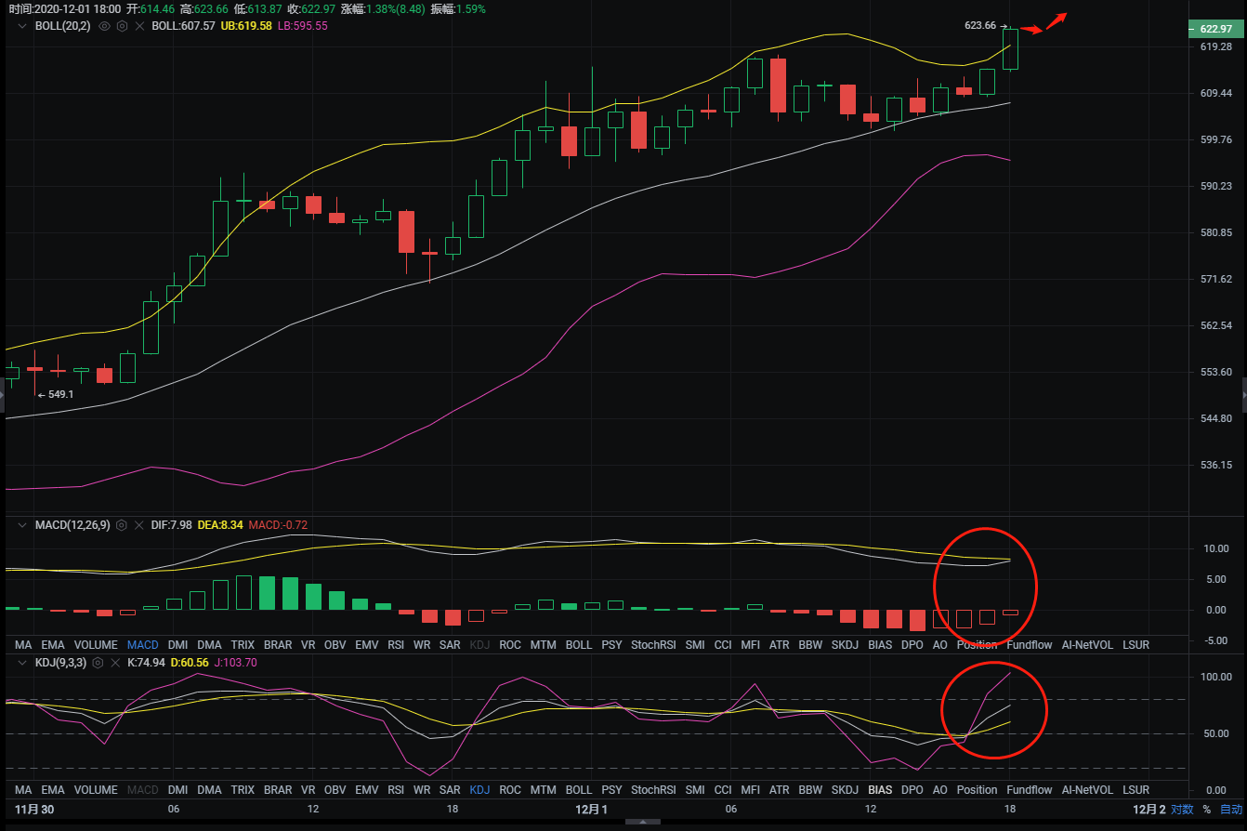Choose RSI in row under MACD chart
The width and height of the screenshot is (1247, 831).
pyautogui.click(x=396, y=644)
